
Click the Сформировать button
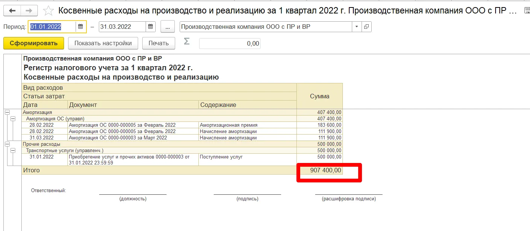click(34, 43)
